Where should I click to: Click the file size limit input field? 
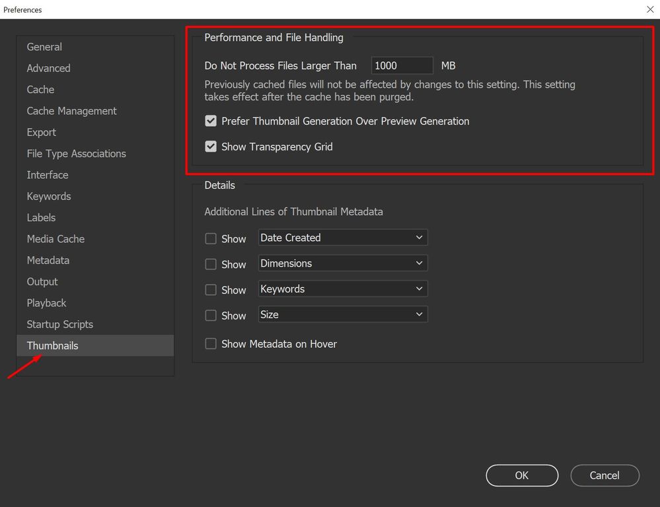(x=401, y=65)
